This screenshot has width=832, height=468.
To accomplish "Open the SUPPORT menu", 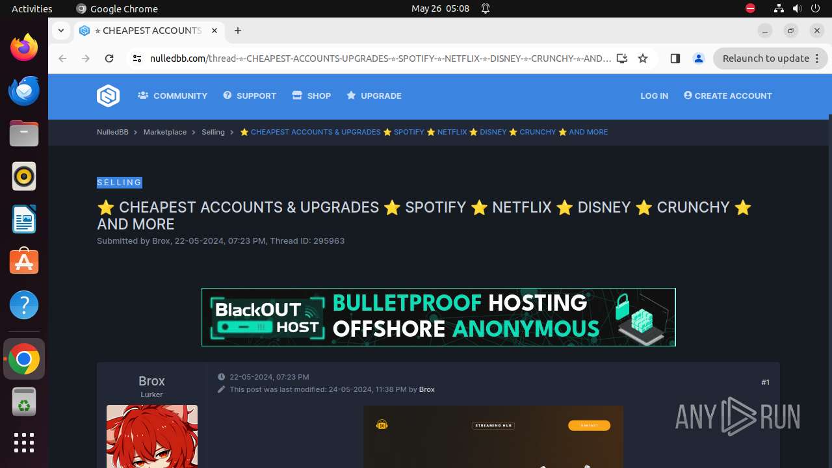I will [x=250, y=96].
